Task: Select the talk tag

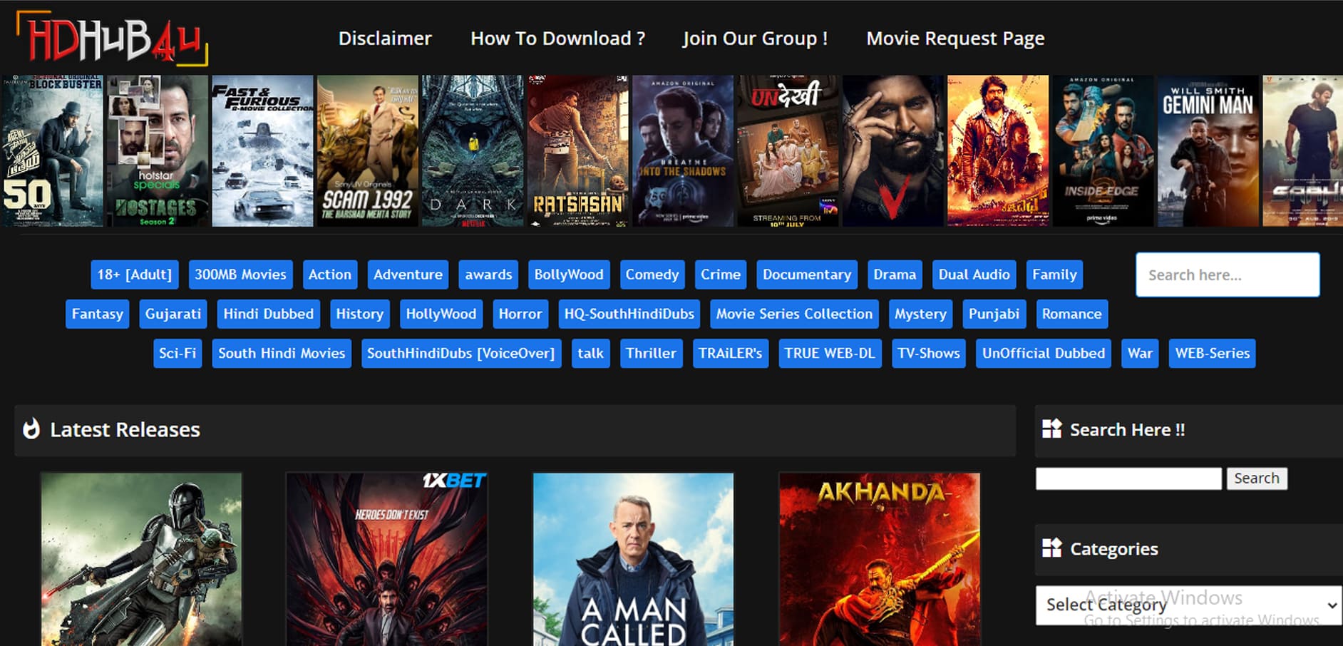Action: 591,353
